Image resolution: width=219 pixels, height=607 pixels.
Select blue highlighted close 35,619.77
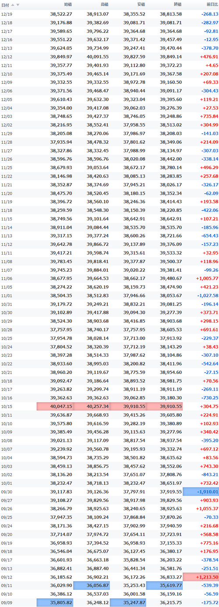pos(164,586)
